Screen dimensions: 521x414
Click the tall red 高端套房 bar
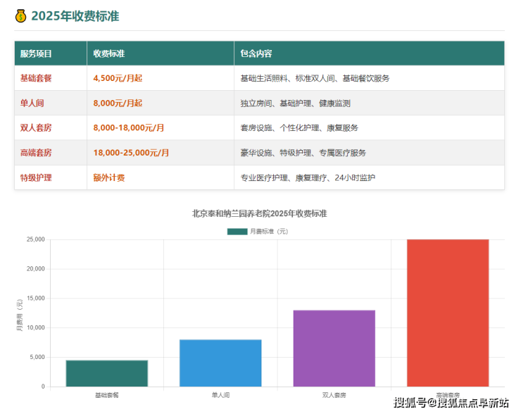(448, 313)
